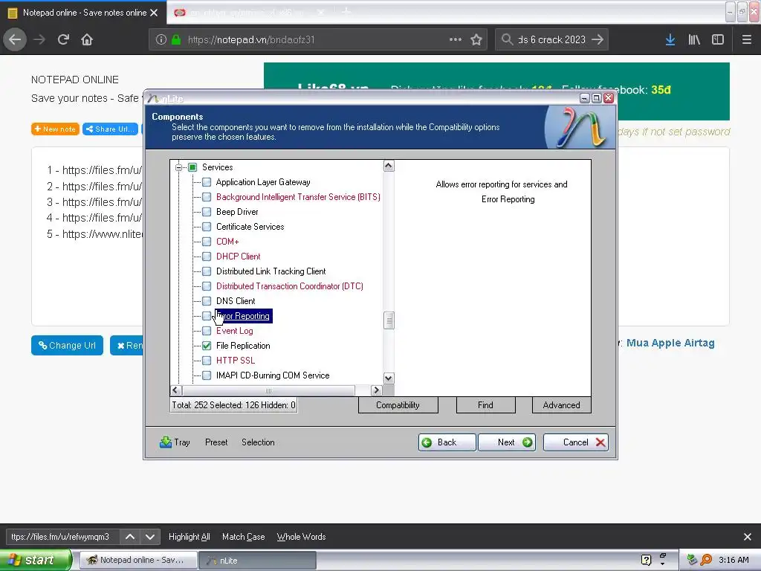The width and height of the screenshot is (761, 571).
Task: Go Back in the nLite wizard
Action: point(447,442)
